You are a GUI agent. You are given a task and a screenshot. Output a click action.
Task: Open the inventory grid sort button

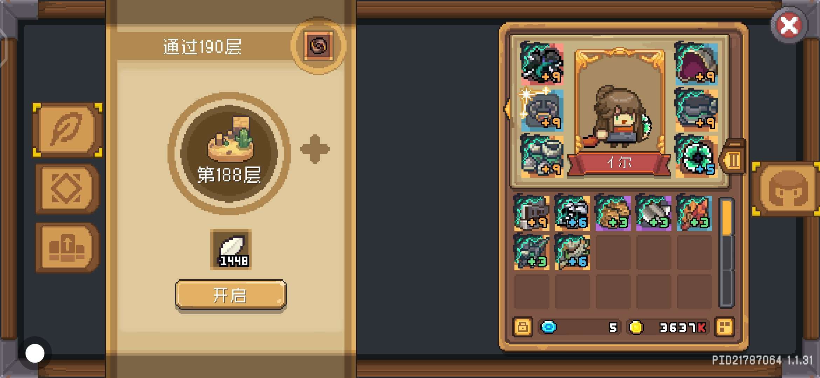tap(724, 327)
